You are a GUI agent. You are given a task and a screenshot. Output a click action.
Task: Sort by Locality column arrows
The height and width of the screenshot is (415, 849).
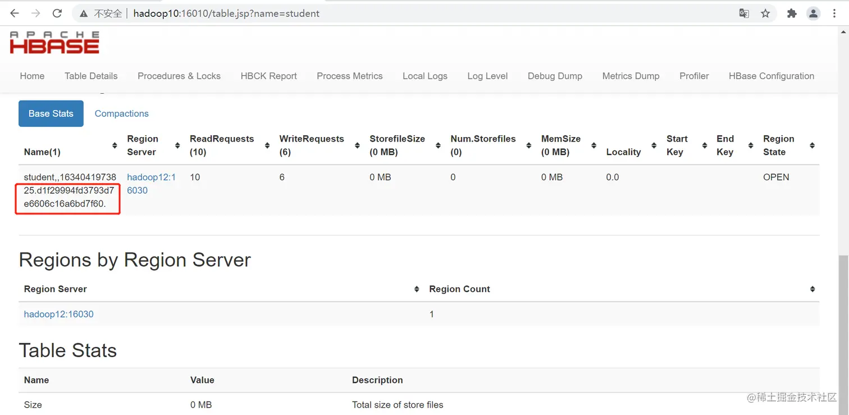(x=654, y=145)
